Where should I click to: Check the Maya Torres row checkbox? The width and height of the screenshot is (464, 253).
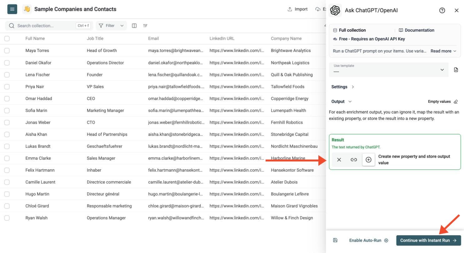pyautogui.click(x=7, y=50)
